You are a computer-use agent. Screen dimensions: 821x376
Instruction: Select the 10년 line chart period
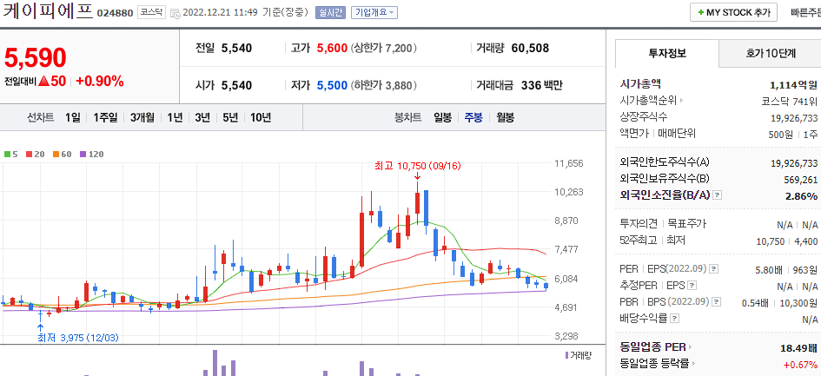point(261,117)
